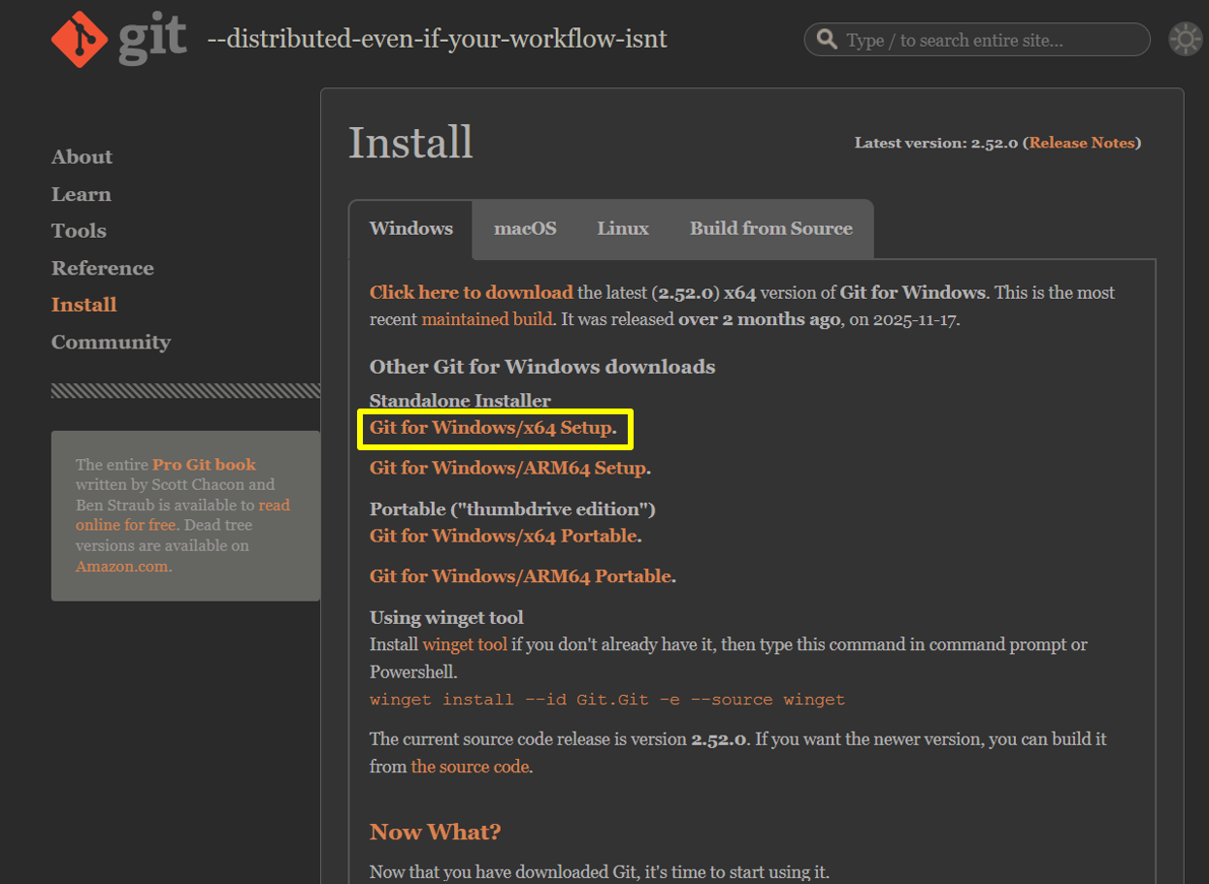The height and width of the screenshot is (884, 1209).
Task: Open the source code link
Action: coord(470,767)
